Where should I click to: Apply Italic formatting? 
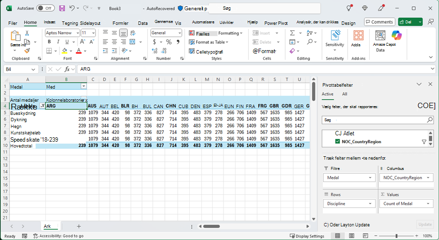pos(58,42)
